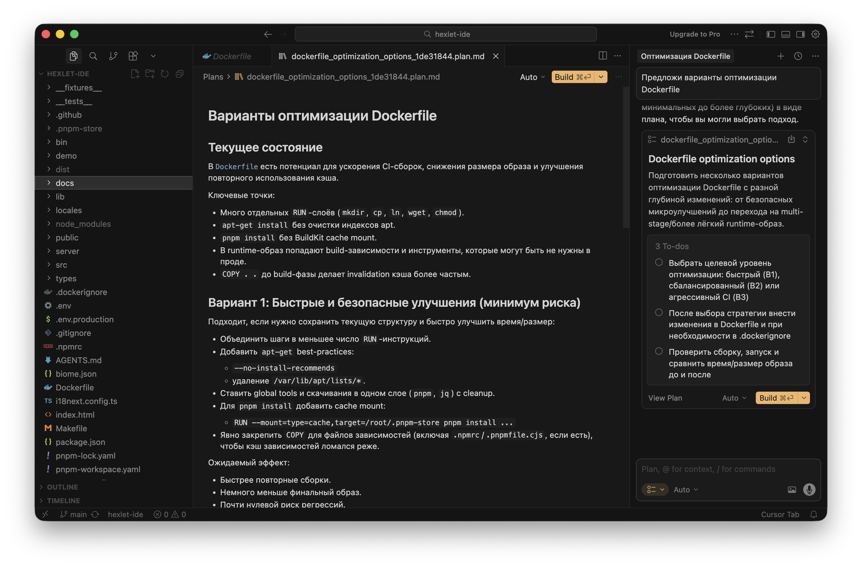Open Build options arrow in chat plan card
The width and height of the screenshot is (862, 567).
[804, 398]
